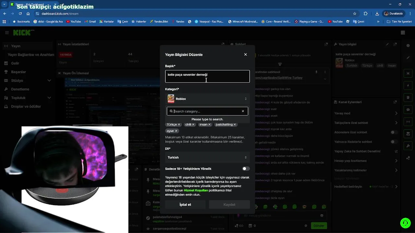The height and width of the screenshot is (233, 415).
Task: Toggle Yalnızca ifadelerle sohbet switch
Action: pos(394,142)
